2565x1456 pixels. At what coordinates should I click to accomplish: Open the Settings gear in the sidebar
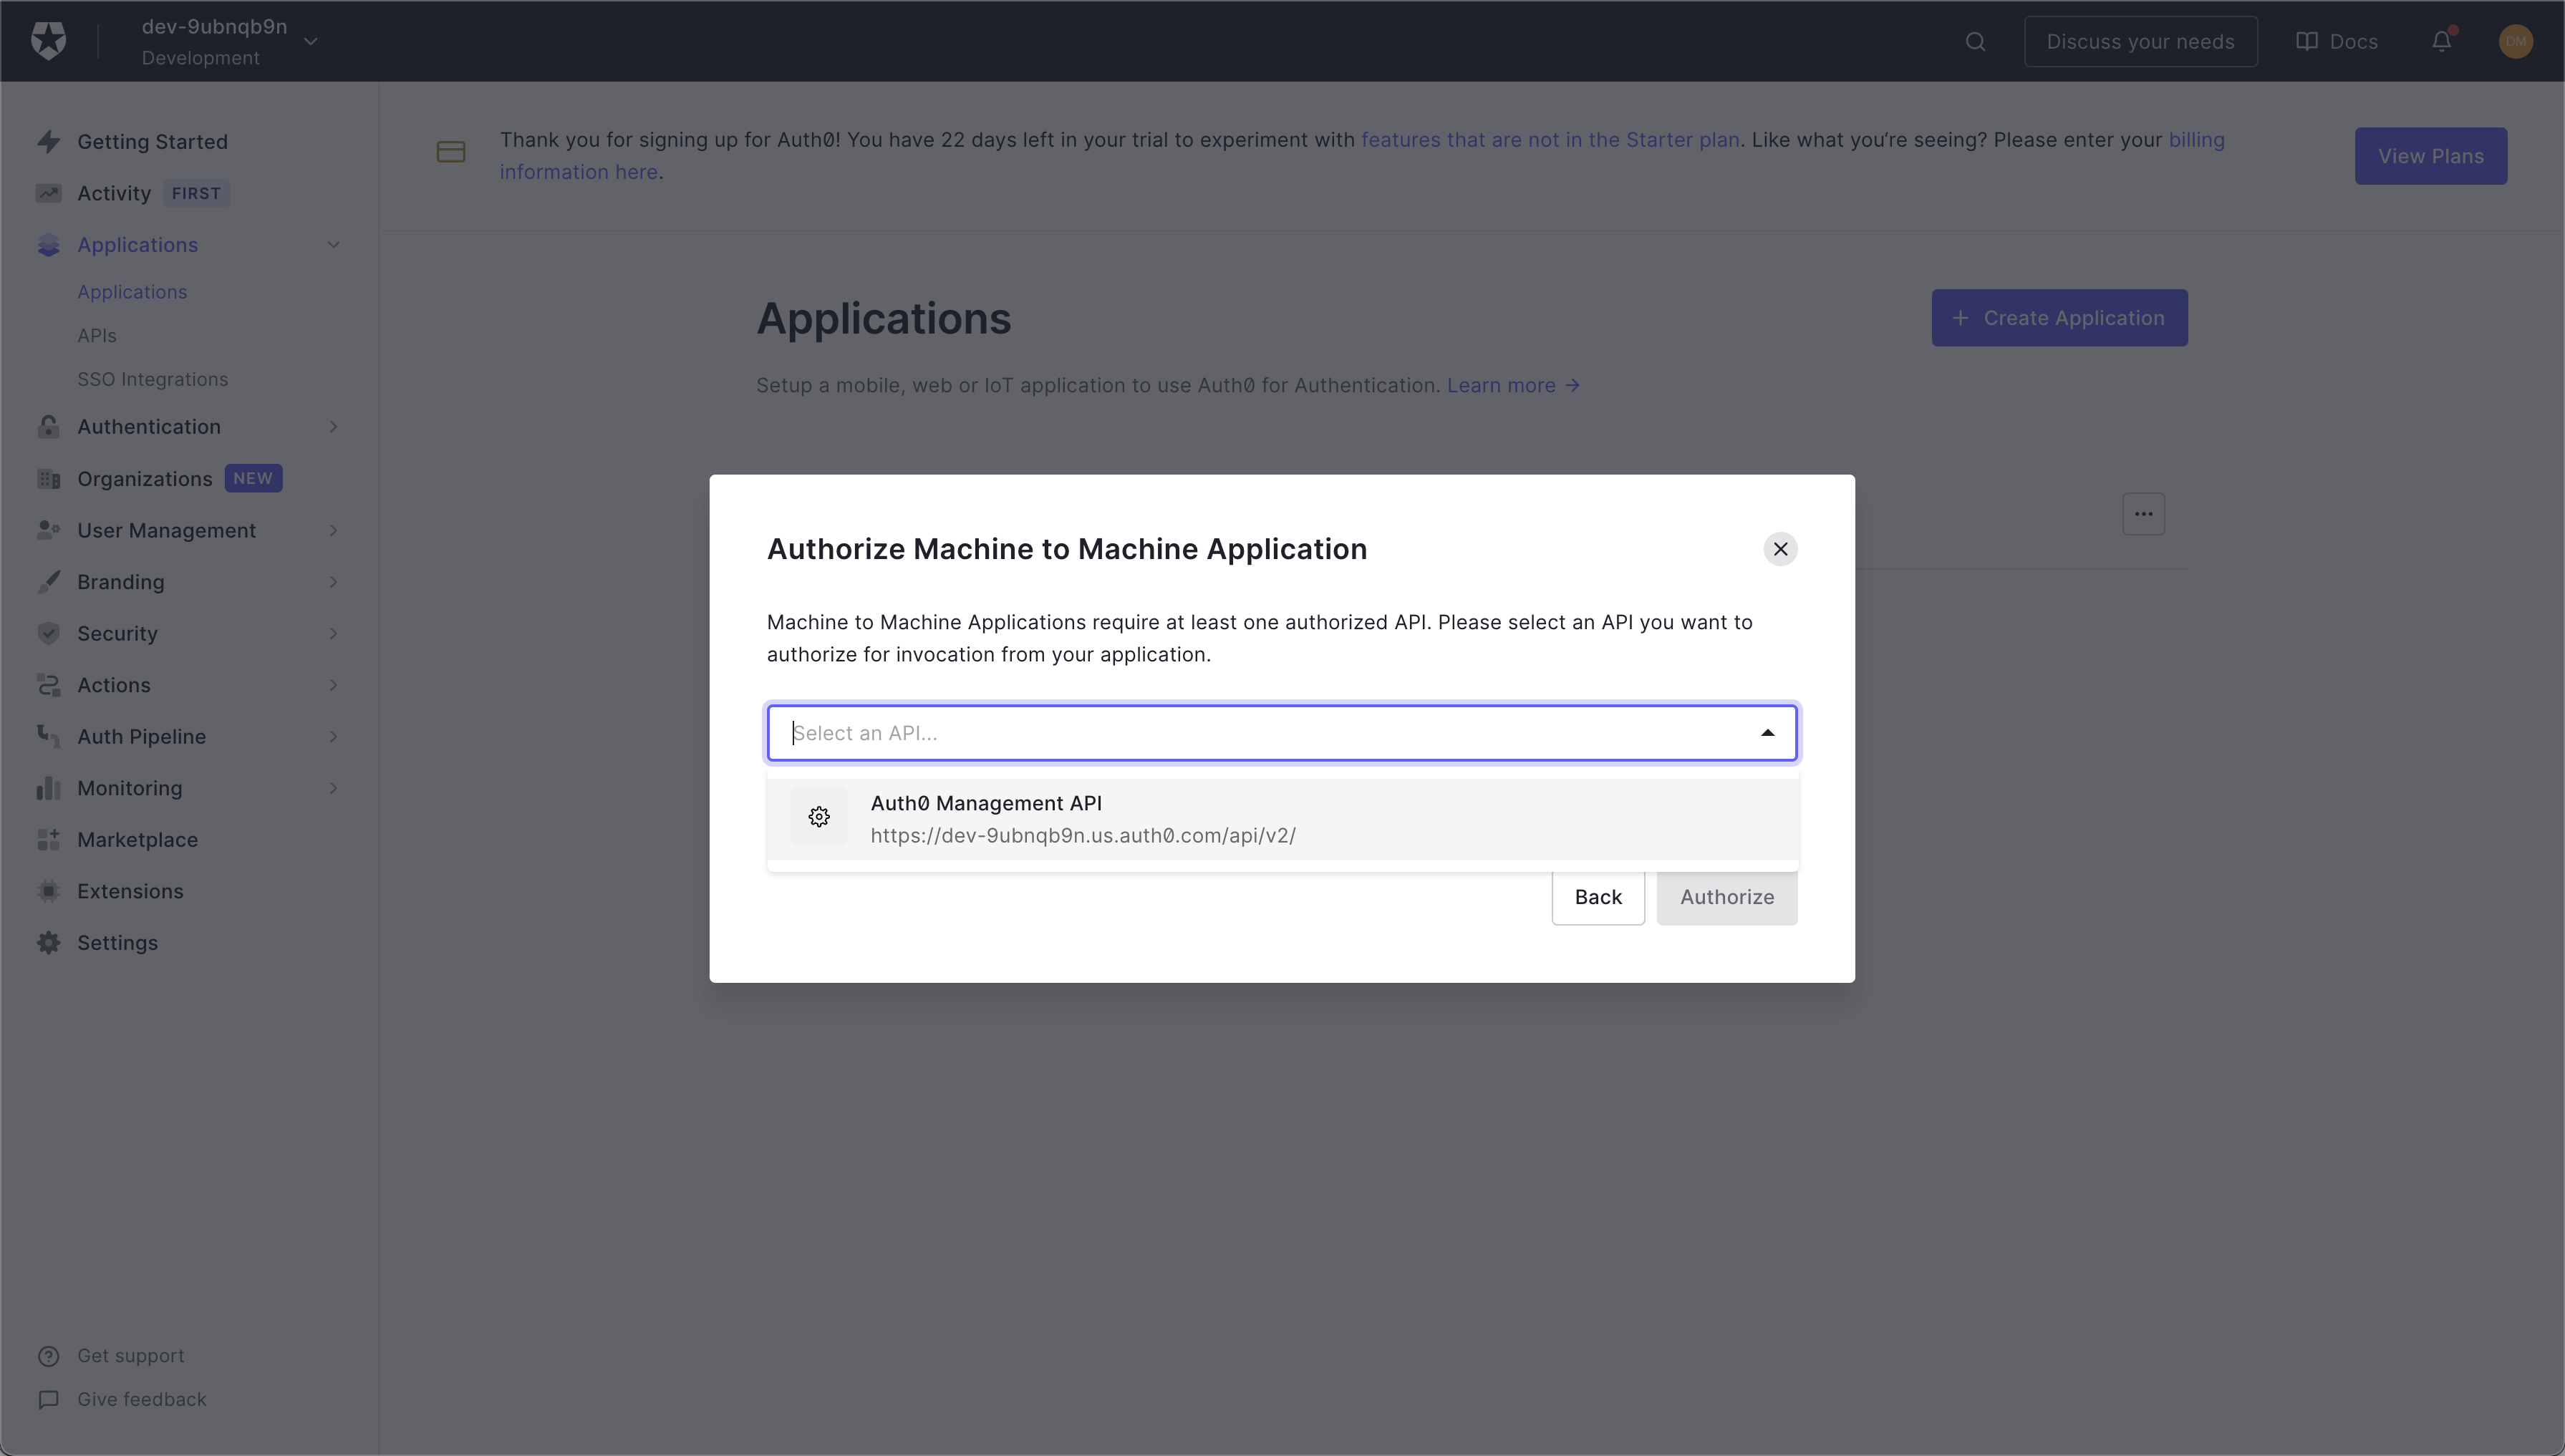pos(48,943)
